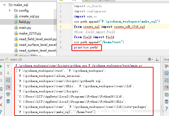This screenshot has height=116, width=169.
Task: Click the Python file icon beside main.py
Action: click(16, 28)
